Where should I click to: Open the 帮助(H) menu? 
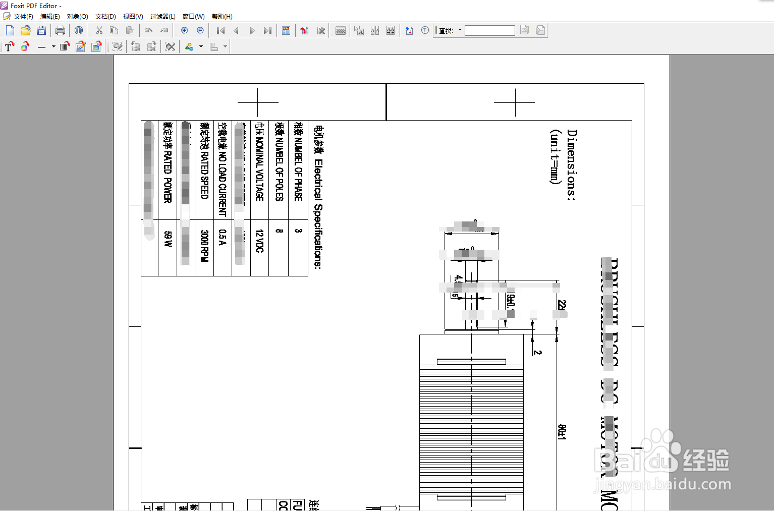(x=222, y=17)
